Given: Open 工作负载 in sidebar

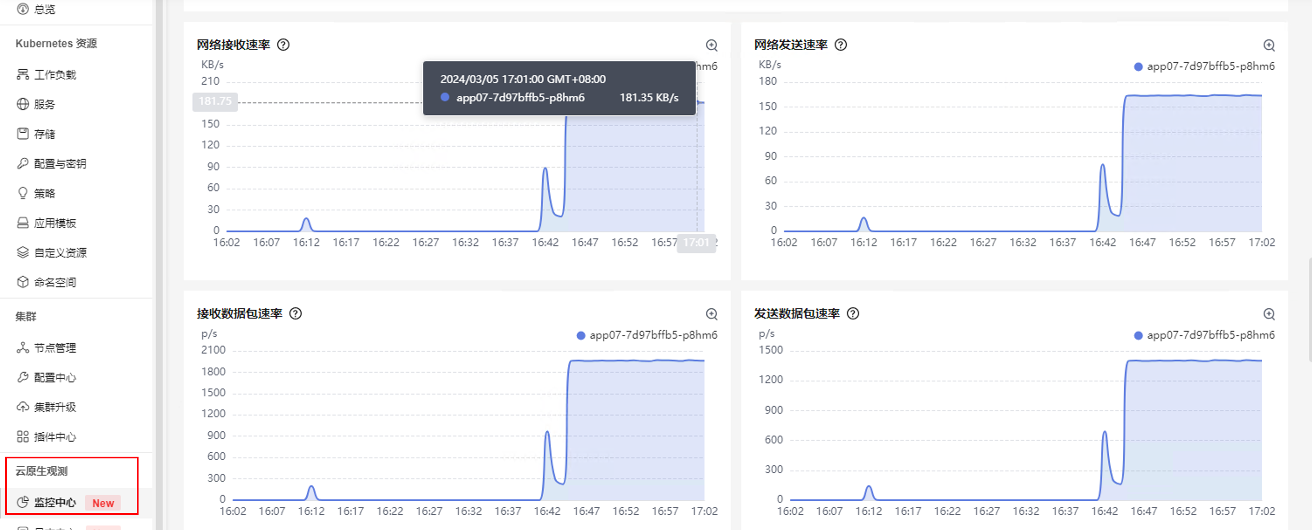Looking at the screenshot, I should click(x=55, y=75).
